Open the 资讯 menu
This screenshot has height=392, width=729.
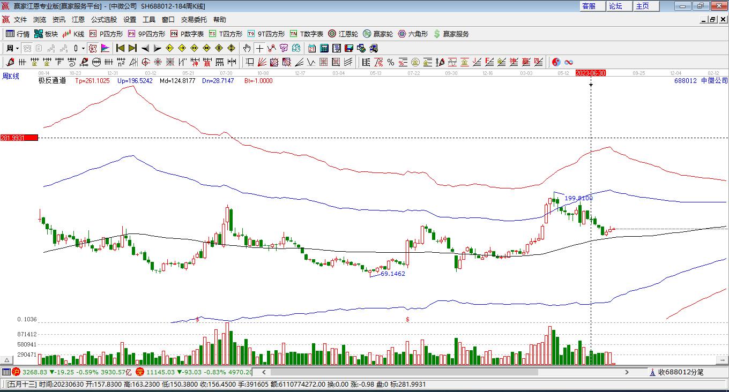coord(59,20)
